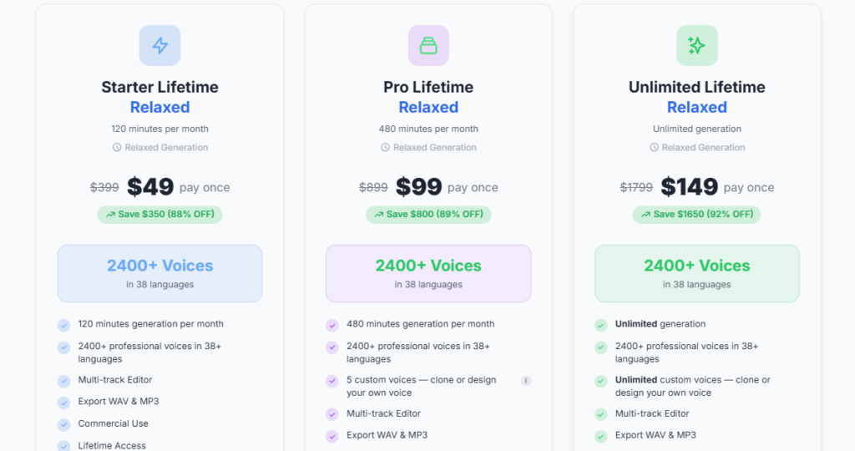
Task: Click the Pro Lifetime $99 price
Action: pos(419,187)
